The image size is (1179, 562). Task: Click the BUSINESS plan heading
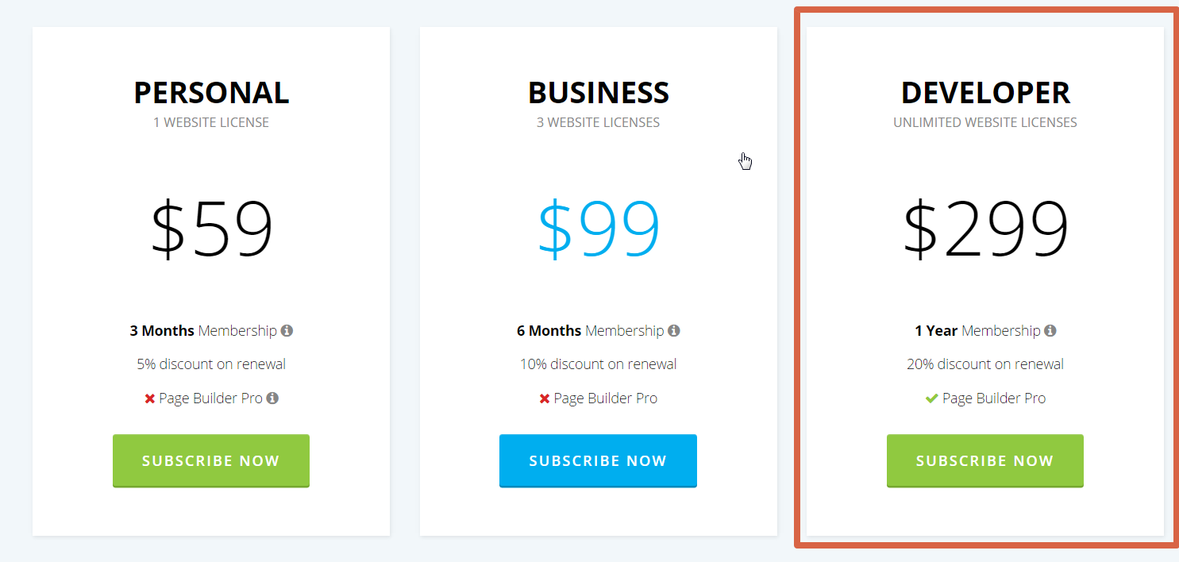coord(599,93)
